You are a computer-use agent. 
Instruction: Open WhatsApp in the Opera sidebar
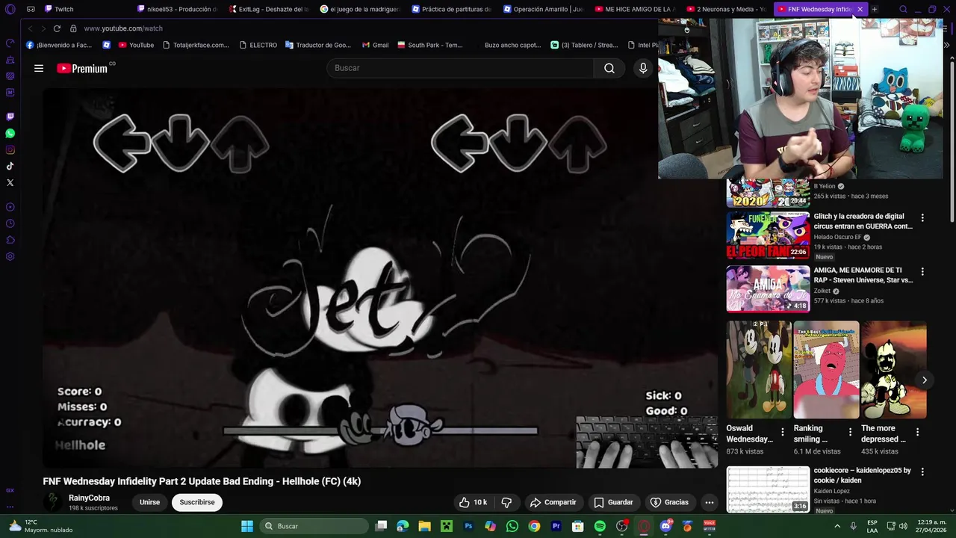(10, 133)
